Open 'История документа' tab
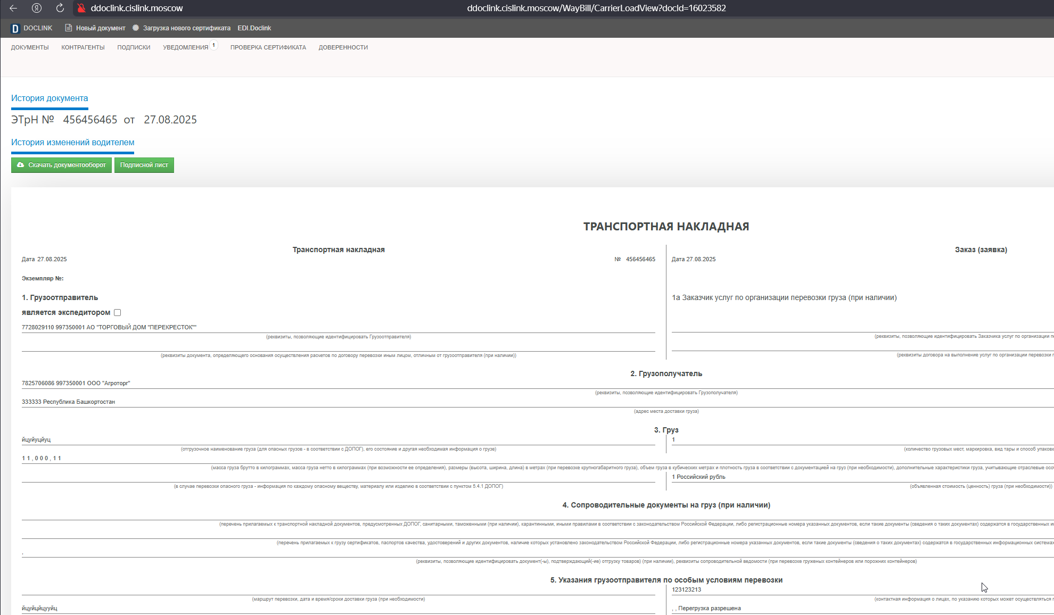Viewport: 1054px width, 615px height. coord(50,98)
